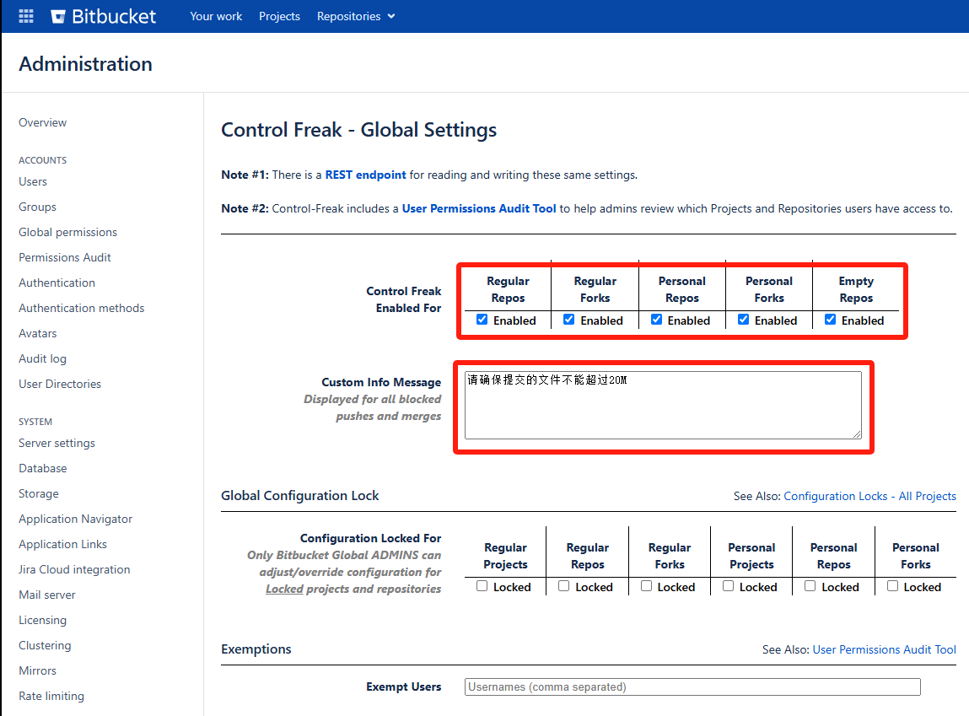The image size is (969, 716).
Task: Open User Permissions Audit Tool link in Note #2
Action: tap(479, 209)
